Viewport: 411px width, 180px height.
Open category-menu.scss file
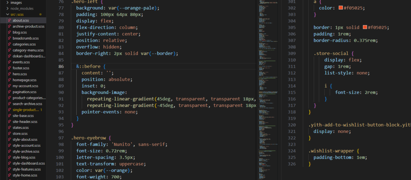click(28, 50)
